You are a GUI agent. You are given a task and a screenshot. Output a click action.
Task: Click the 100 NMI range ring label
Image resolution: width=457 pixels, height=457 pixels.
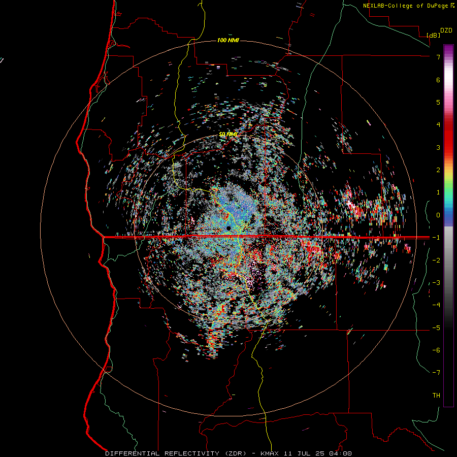228,40
